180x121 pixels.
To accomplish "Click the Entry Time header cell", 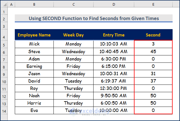I will pyautogui.click(x=114, y=35).
